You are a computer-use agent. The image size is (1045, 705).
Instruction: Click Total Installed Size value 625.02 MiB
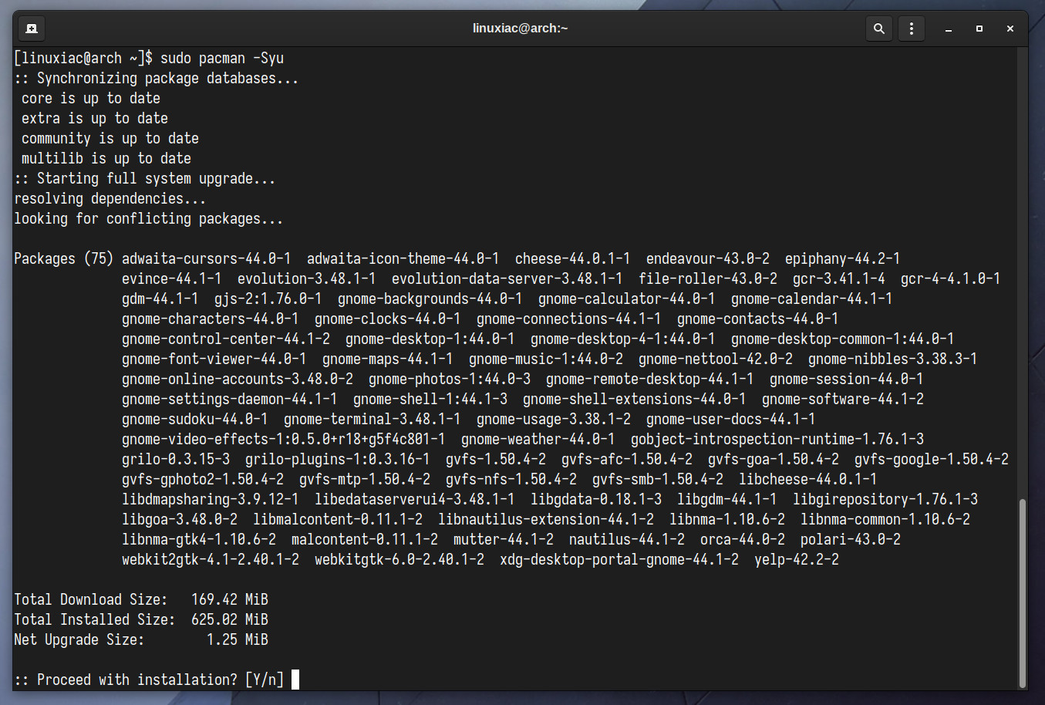pos(230,620)
